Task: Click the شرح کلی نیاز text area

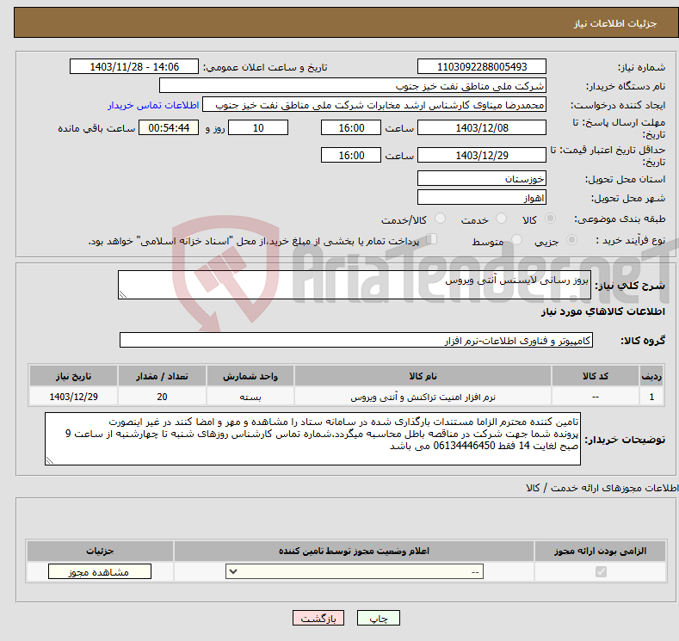Action: [x=355, y=285]
